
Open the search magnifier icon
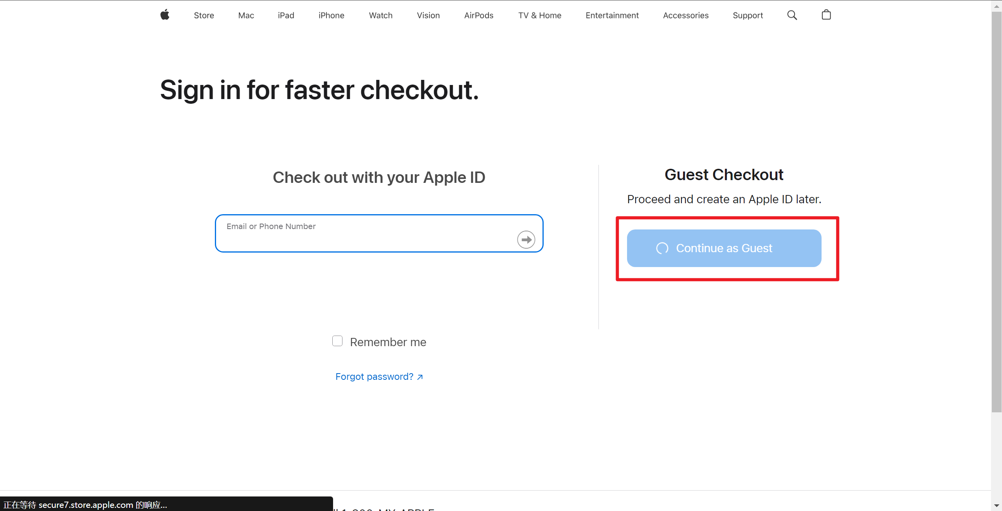792,15
